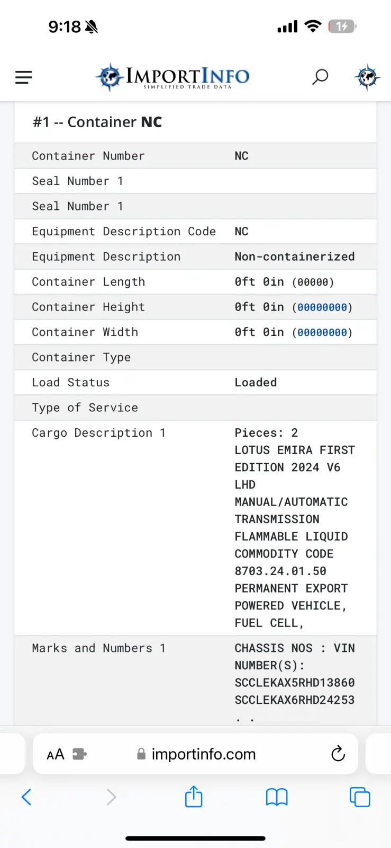Open the Safari share sheet
The image size is (391, 848).
click(x=194, y=796)
